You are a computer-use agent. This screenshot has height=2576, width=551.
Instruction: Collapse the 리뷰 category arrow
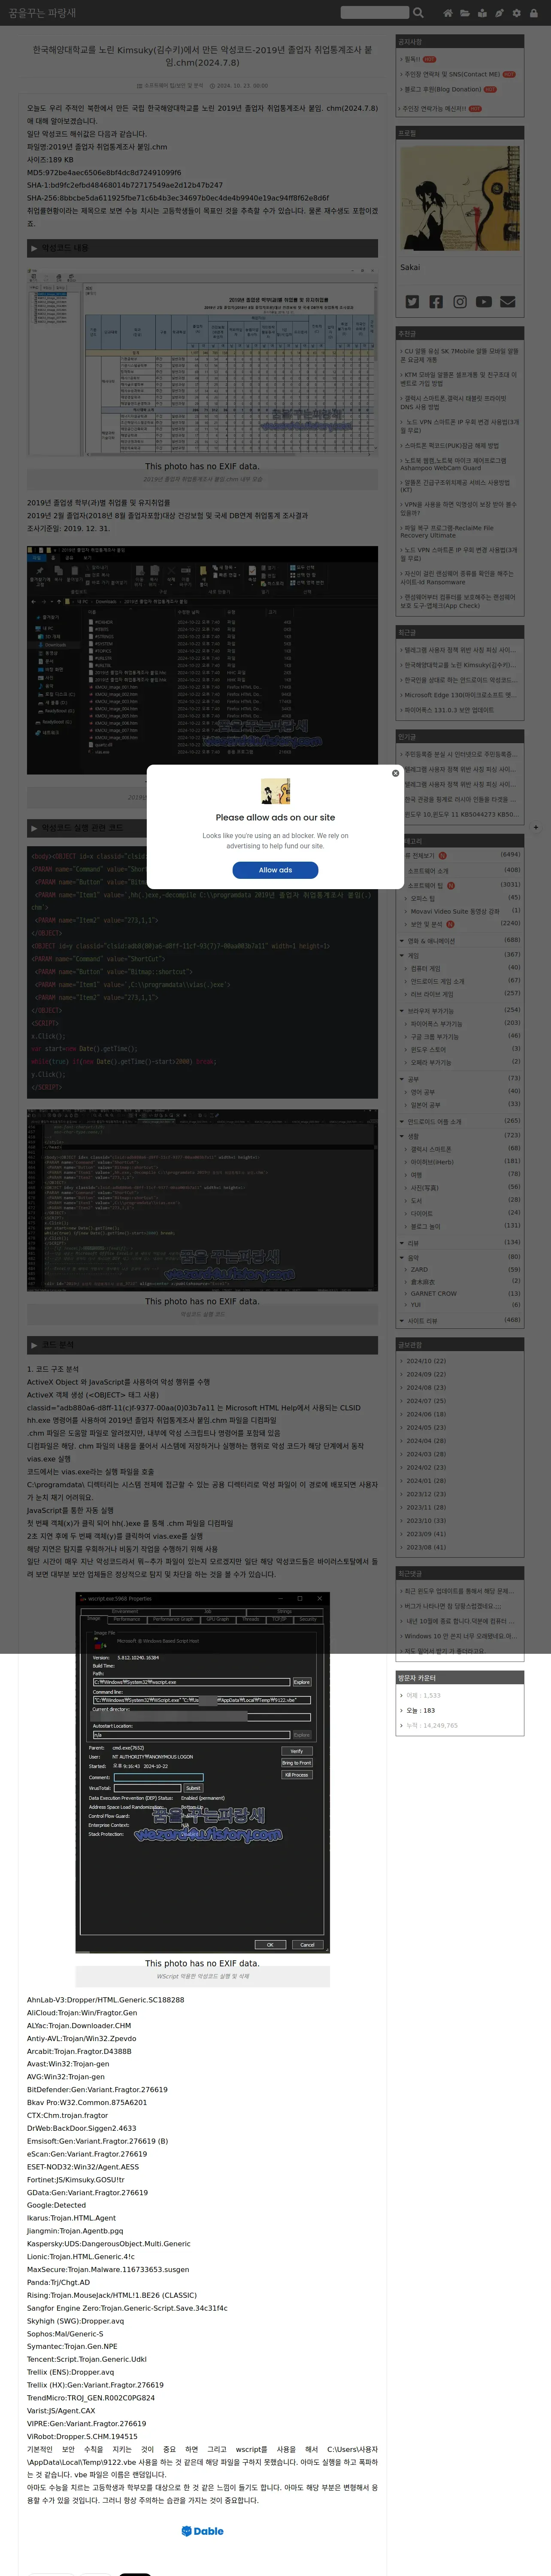click(x=402, y=1243)
